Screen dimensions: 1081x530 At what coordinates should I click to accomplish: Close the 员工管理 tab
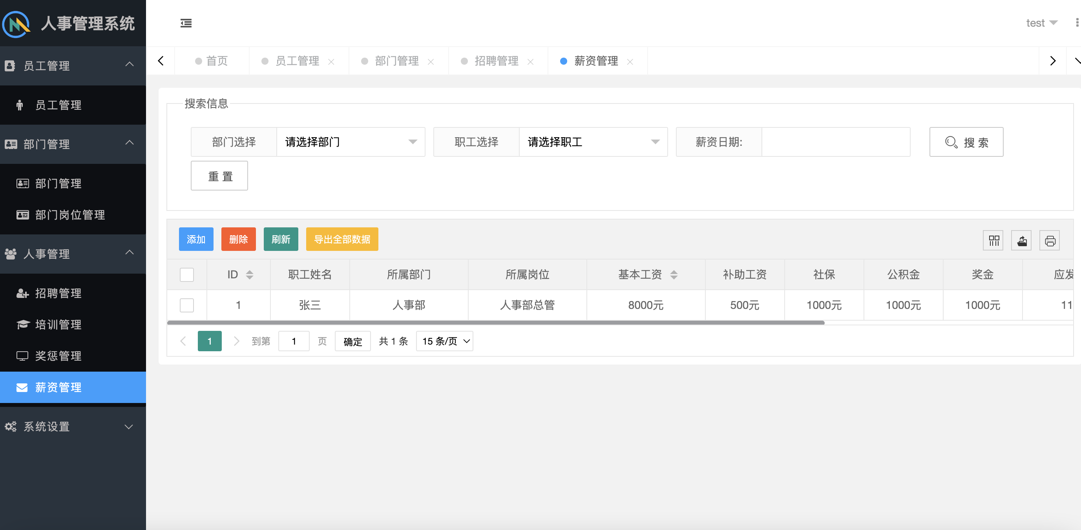331,62
